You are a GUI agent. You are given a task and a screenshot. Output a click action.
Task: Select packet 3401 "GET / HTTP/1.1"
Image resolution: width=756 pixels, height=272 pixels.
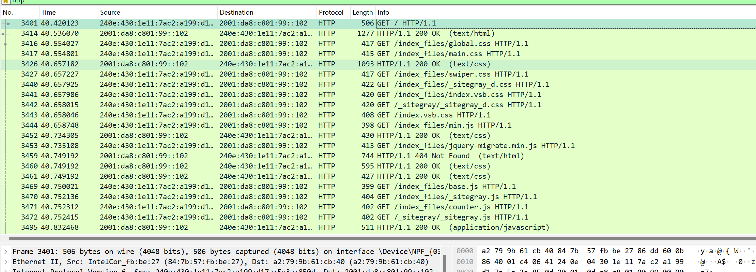click(x=378, y=23)
